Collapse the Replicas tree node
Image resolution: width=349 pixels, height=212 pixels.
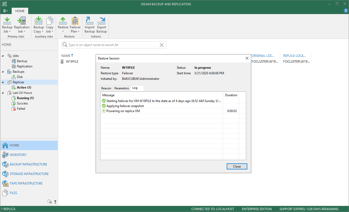click(x=3, y=82)
